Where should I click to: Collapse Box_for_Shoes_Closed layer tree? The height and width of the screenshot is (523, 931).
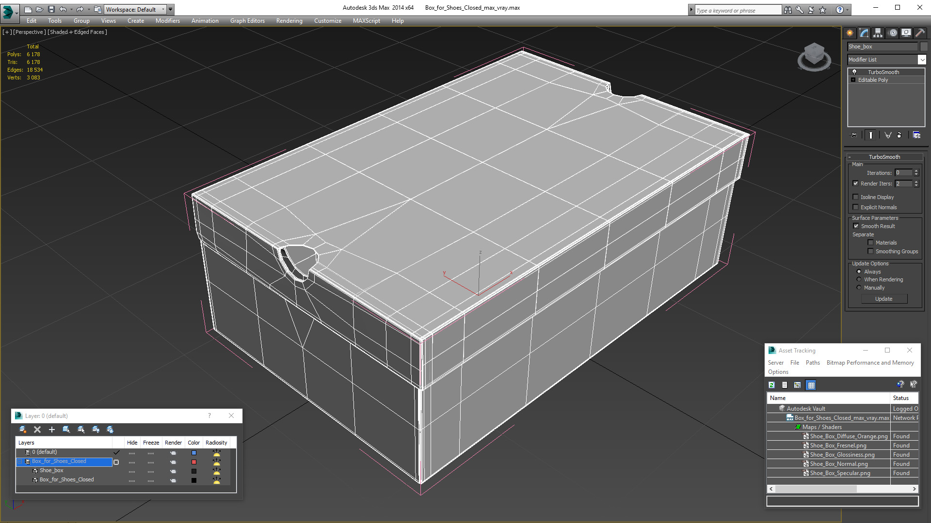pos(20,461)
